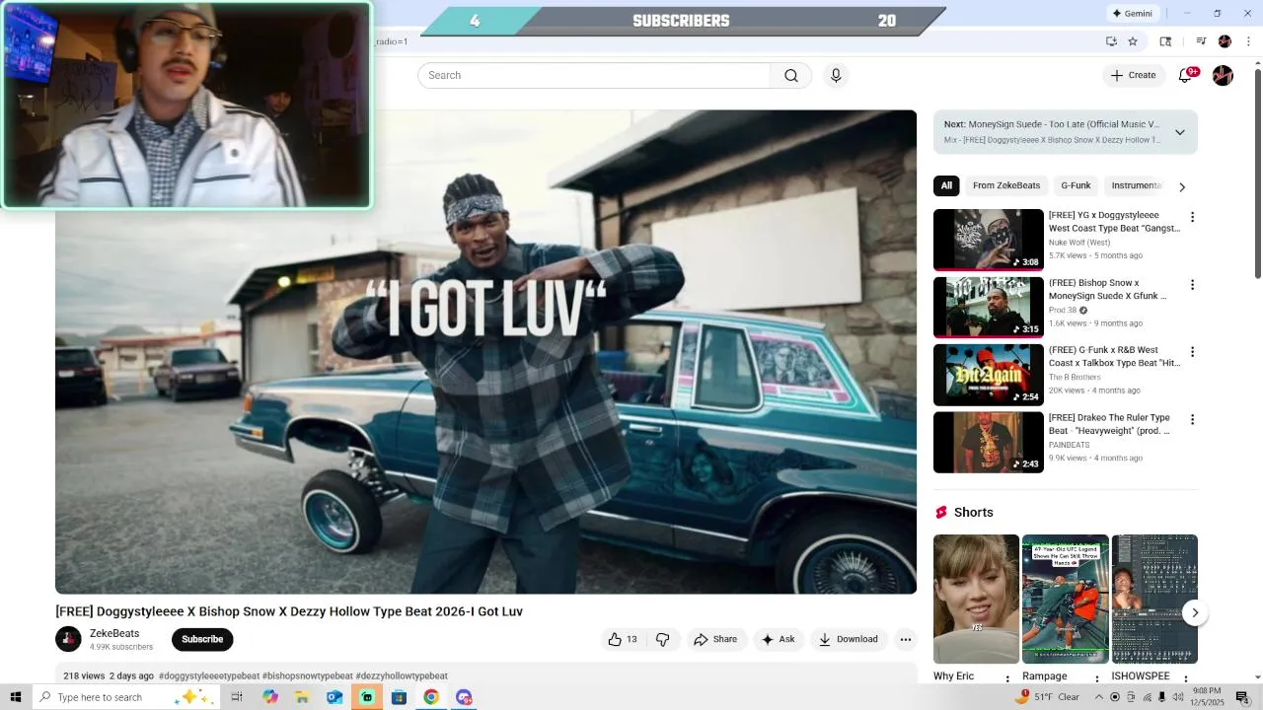This screenshot has height=710, width=1263.
Task: Open weather widget showing 51°F Clear
Action: 1049,697
